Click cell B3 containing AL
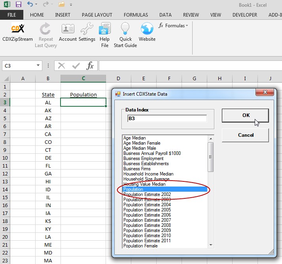This screenshot has height=264, width=282. (x=48, y=102)
